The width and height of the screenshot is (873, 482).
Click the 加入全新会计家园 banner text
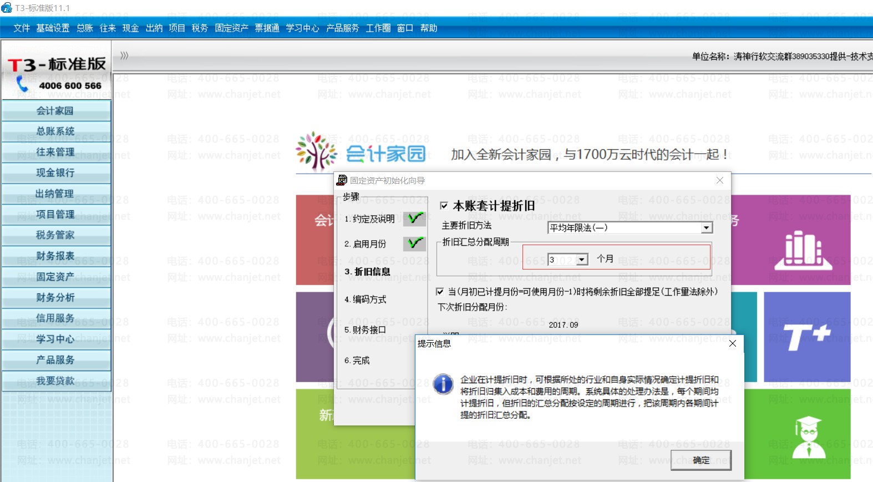590,154
